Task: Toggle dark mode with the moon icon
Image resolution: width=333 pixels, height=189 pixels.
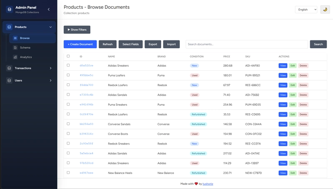Action: tap(325, 10)
